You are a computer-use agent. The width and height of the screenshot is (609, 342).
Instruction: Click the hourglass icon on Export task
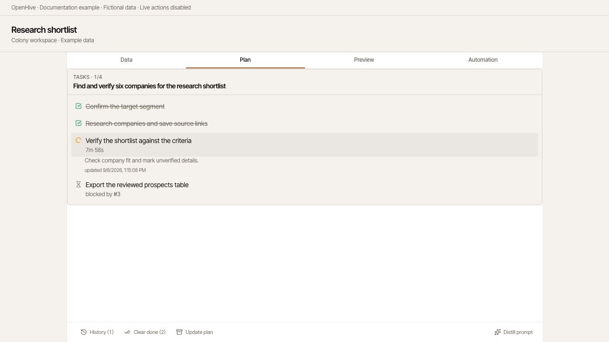(x=79, y=184)
